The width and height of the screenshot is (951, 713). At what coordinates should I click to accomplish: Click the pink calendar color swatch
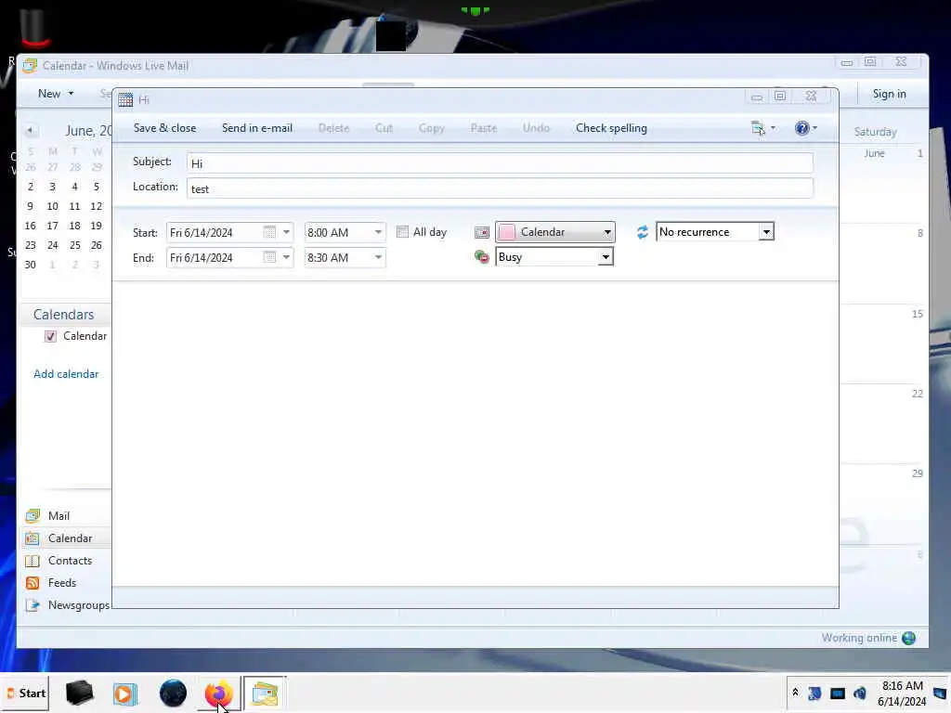507,232
